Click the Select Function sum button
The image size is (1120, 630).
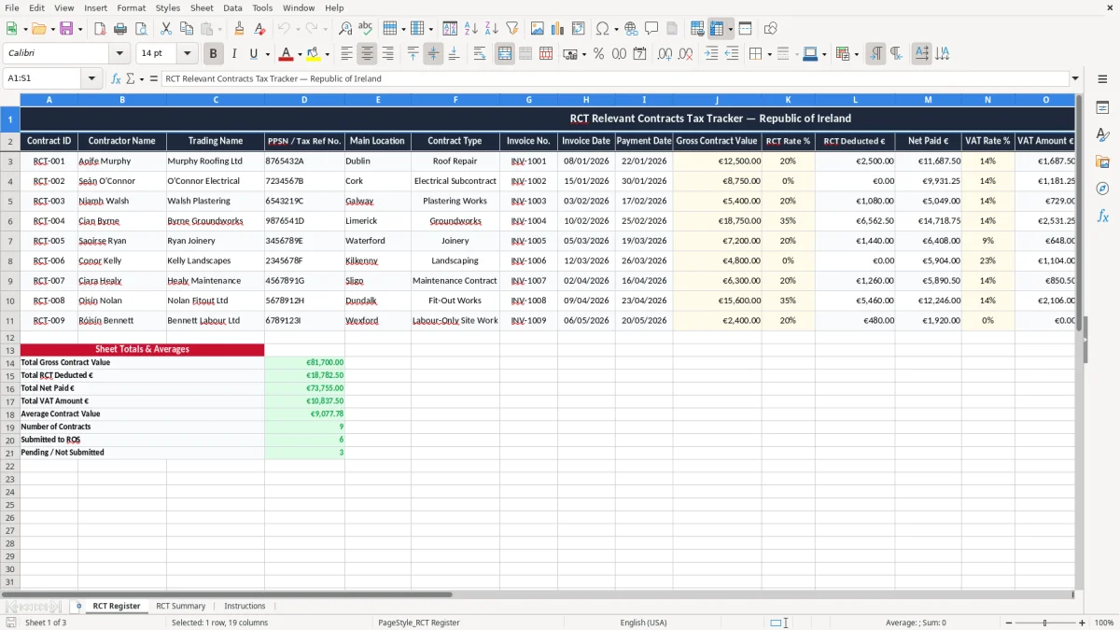pyautogui.click(x=132, y=79)
